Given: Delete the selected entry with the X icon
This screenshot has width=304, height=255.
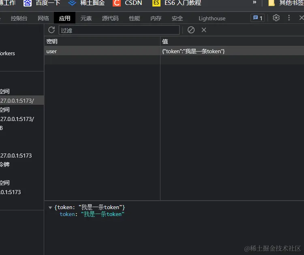Looking at the screenshot, I should (x=204, y=30).
